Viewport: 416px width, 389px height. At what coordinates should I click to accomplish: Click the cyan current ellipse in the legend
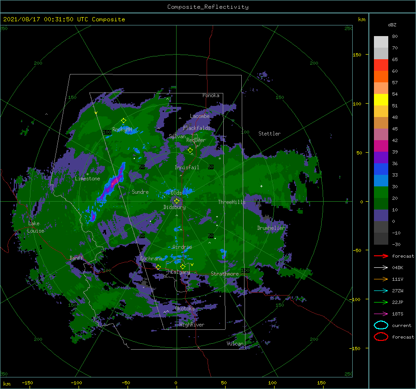click(x=381, y=325)
